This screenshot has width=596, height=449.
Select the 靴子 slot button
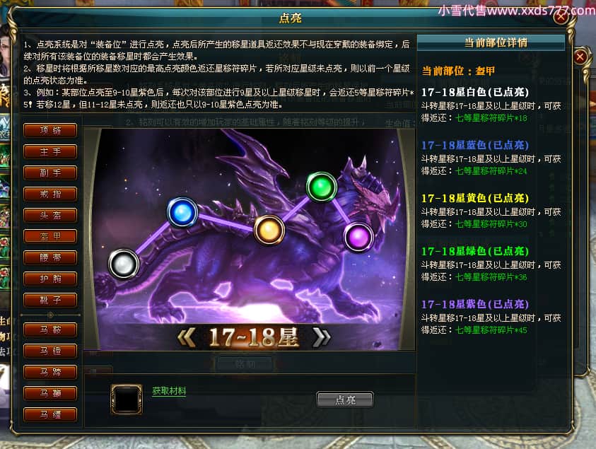tap(50, 301)
